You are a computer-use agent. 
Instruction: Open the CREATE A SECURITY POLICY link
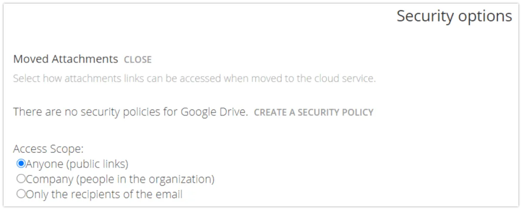click(313, 112)
